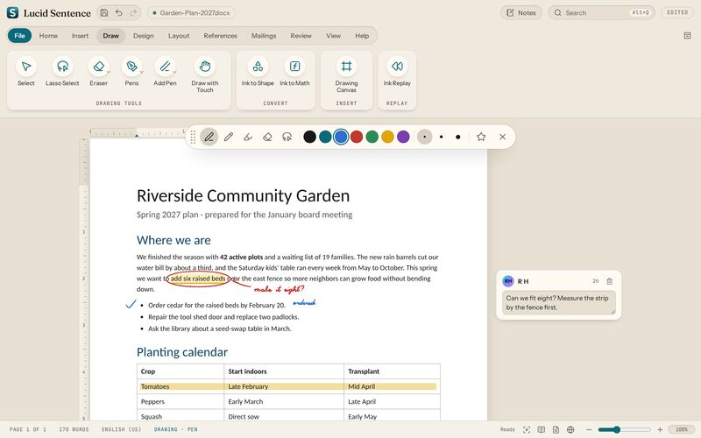Open the Pens tool
Image resolution: width=701 pixels, height=438 pixels.
(x=131, y=72)
